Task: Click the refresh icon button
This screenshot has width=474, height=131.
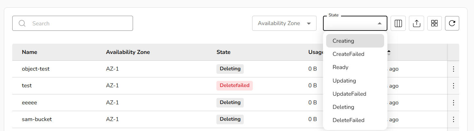Action: coord(452,23)
